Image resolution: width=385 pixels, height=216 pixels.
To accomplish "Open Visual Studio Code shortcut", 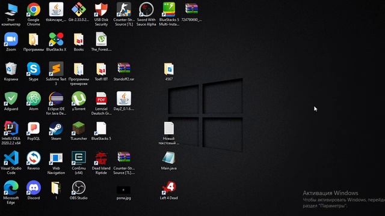I will [11, 158].
